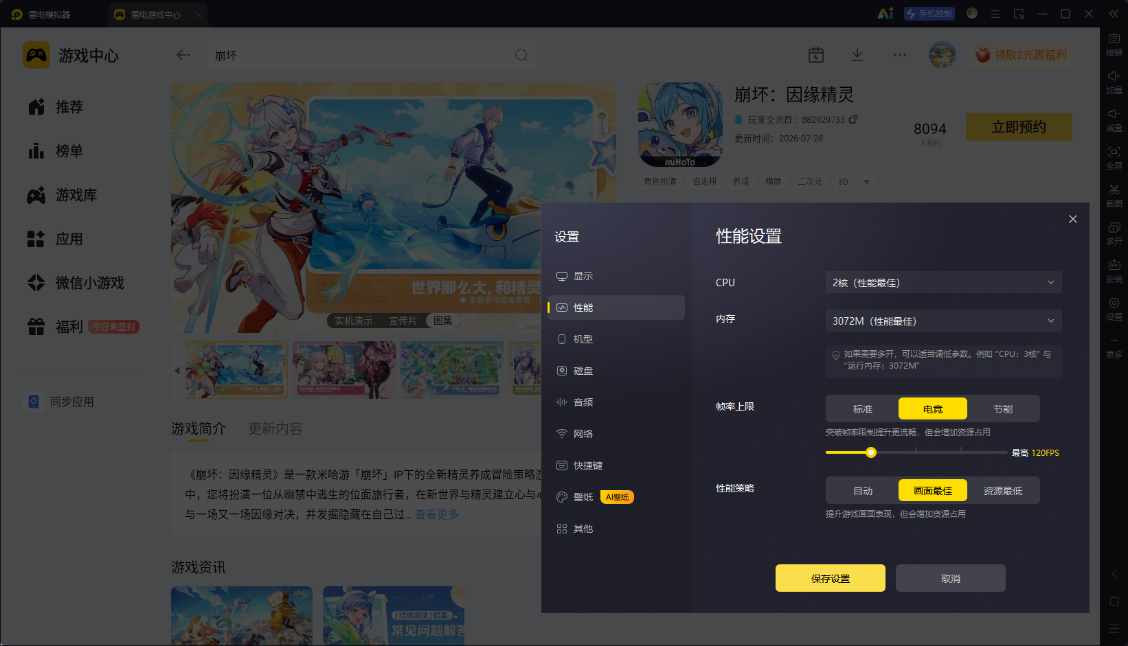This screenshot has width=1128, height=646.
Task: Show 更多 tools in right sidebar
Action: pyautogui.click(x=1114, y=347)
